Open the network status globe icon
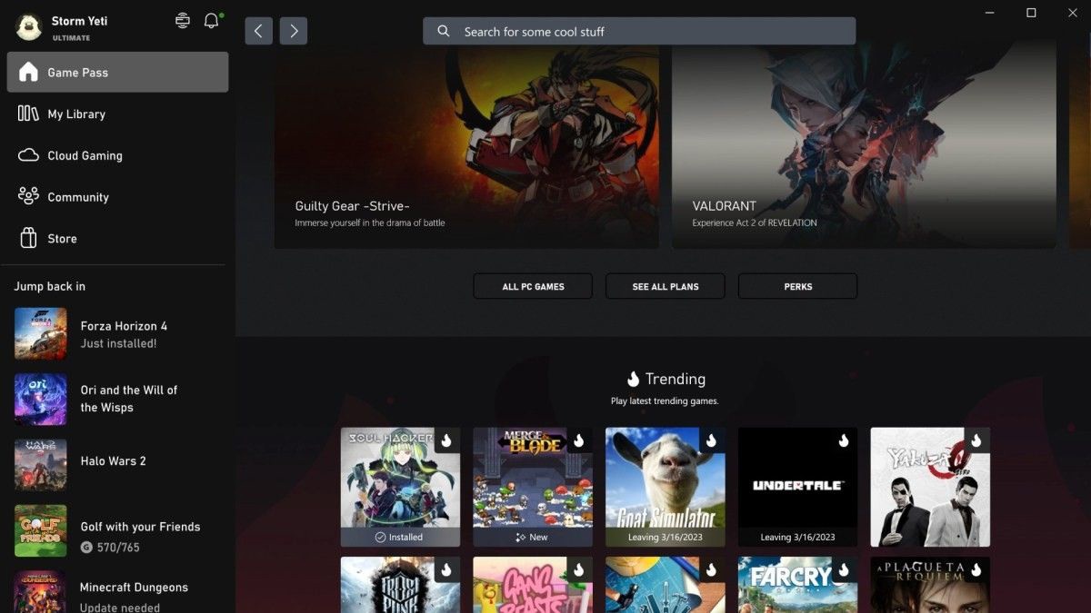The image size is (1091, 613). pyautogui.click(x=183, y=20)
